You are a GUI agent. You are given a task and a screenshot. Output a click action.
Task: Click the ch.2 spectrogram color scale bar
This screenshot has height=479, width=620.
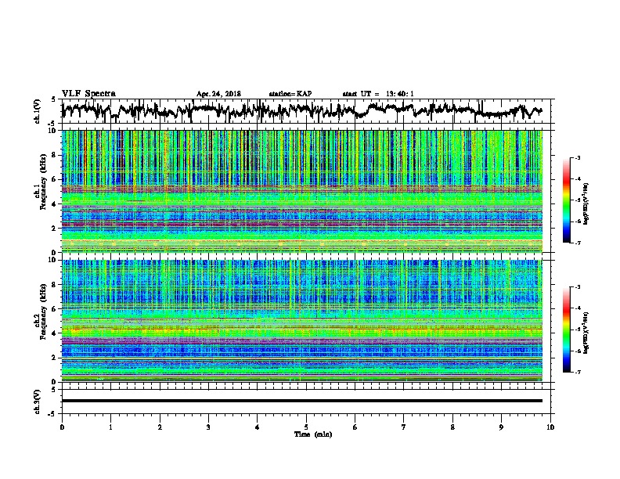point(567,330)
